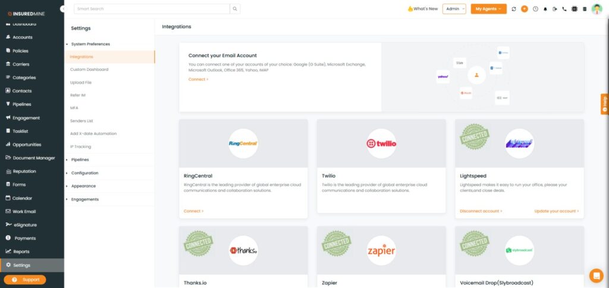The image size is (609, 288).
Task: Click the refresh sync icon
Action: 514,9
